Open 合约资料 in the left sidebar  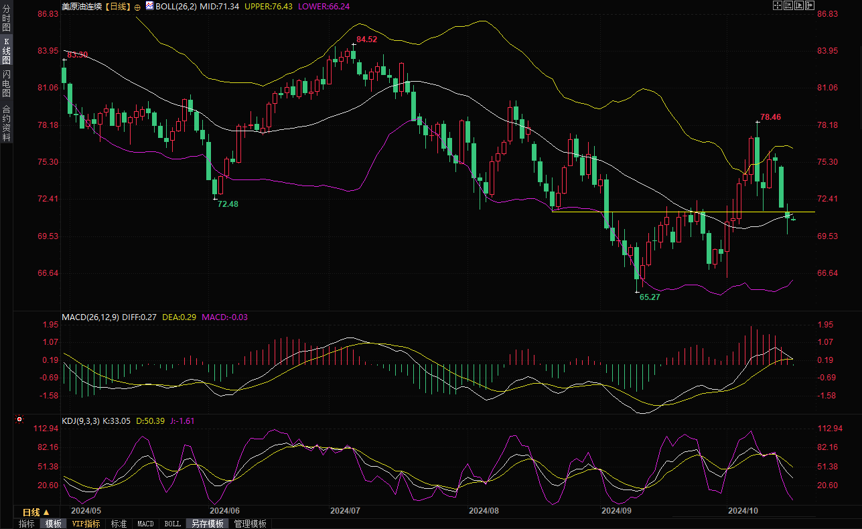pyautogui.click(x=6, y=123)
